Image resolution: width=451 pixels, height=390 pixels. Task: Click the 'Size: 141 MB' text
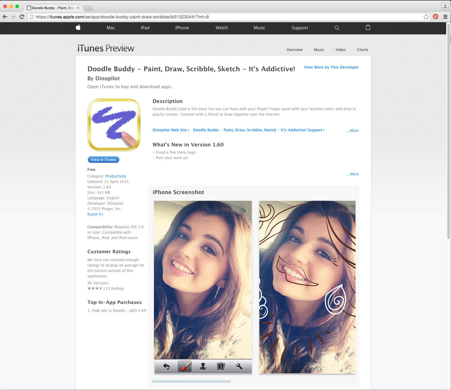click(99, 193)
